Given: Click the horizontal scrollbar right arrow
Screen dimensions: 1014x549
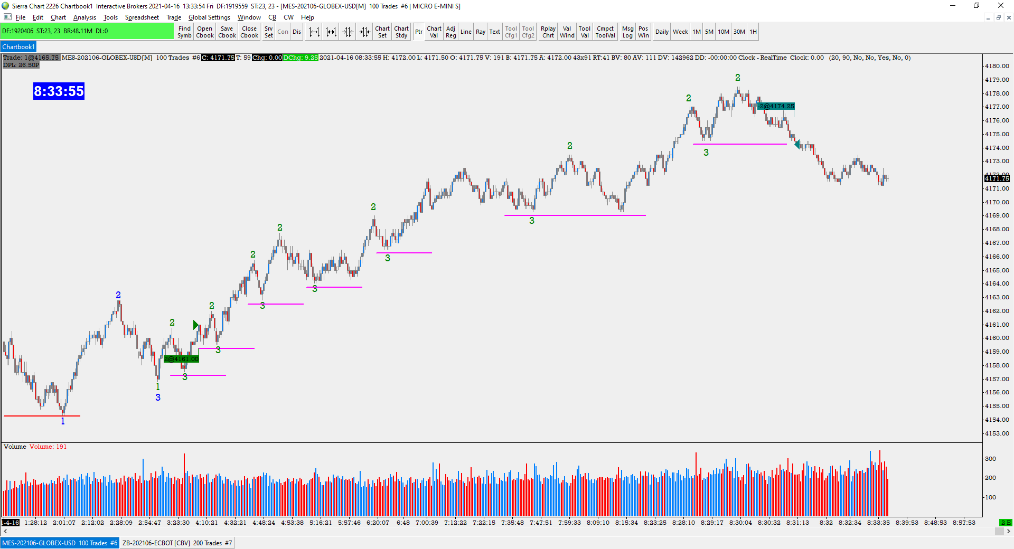Looking at the screenshot, I should point(1008,532).
